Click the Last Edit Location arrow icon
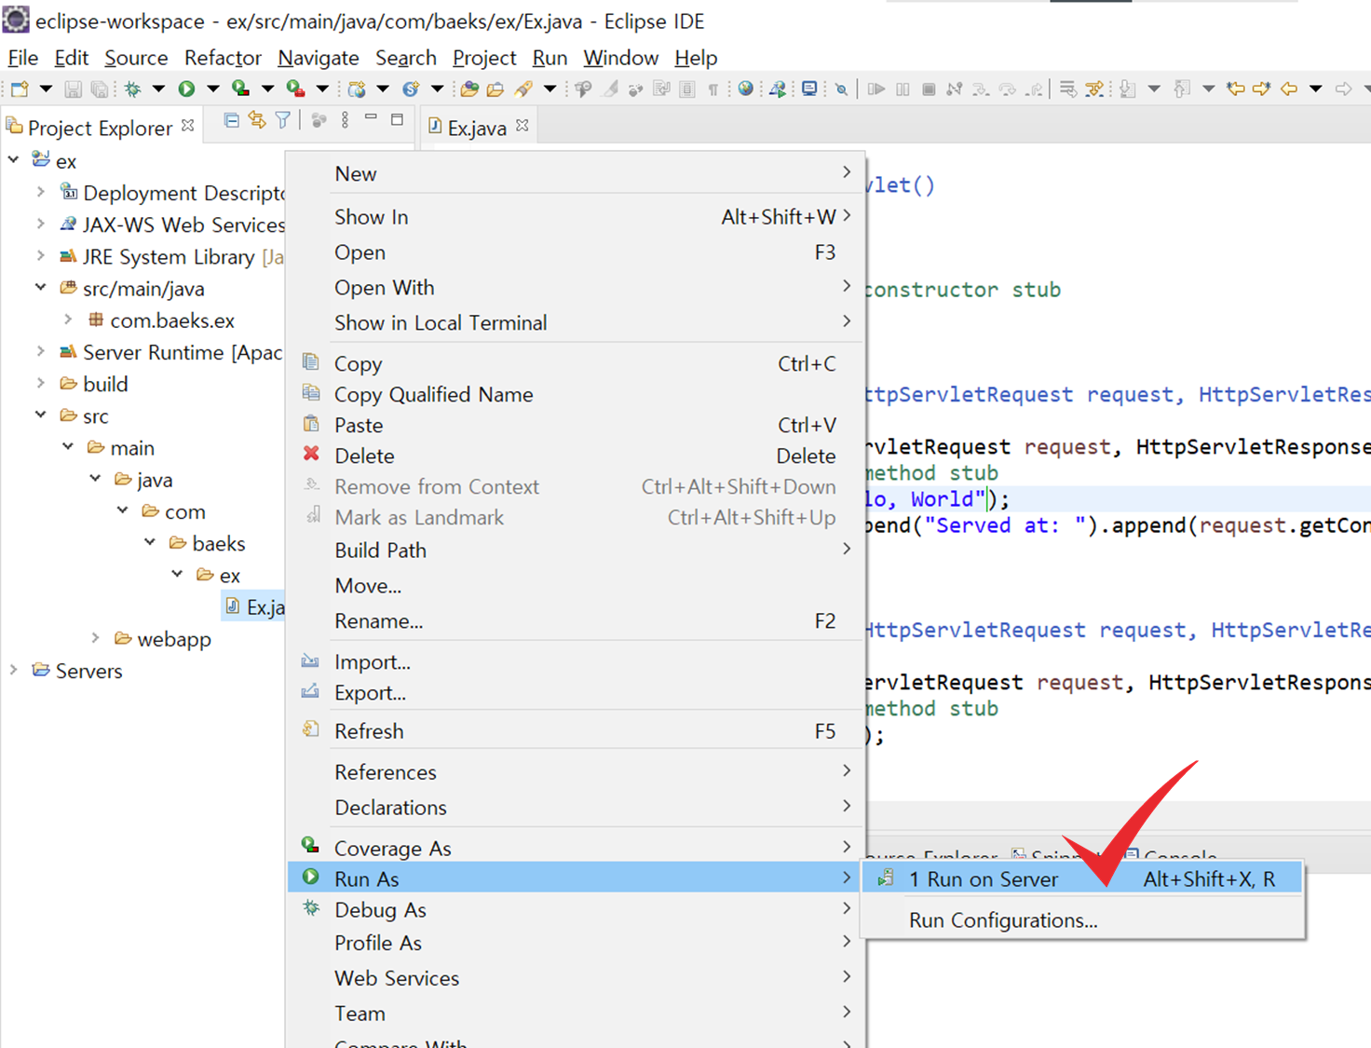1371x1048 pixels. coord(1235,89)
